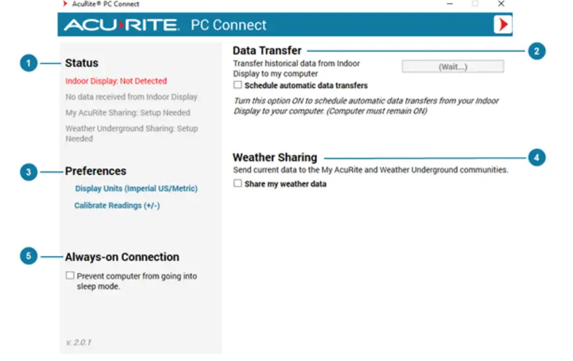The width and height of the screenshot is (573, 361).
Task: Click the red arrow icon in the header
Action: point(503,25)
